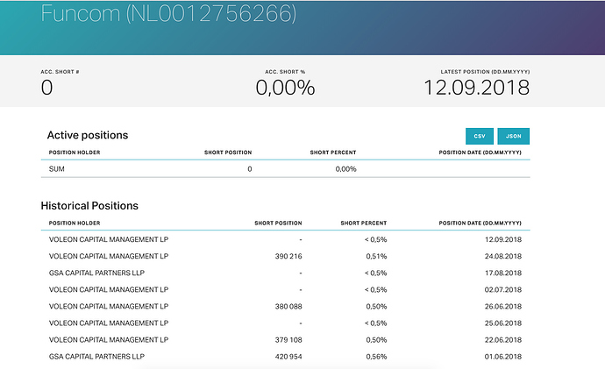Select historical position date 12.09.2018
This screenshot has height=369, width=605.
click(x=503, y=239)
